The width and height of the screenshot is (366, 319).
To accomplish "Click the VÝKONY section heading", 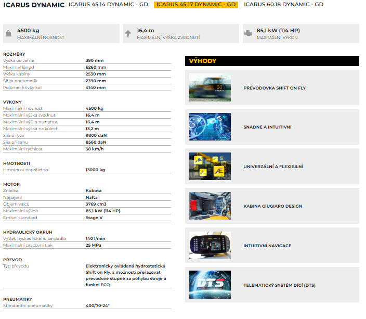I will click(x=12, y=102).
